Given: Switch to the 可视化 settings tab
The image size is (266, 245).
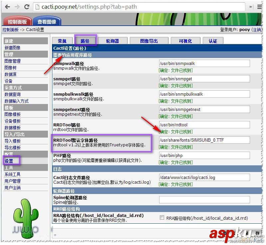Looking at the screenshot, I should tap(185, 41).
